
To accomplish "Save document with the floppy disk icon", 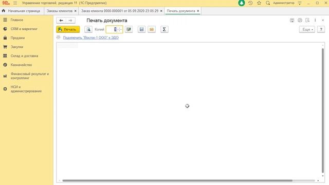I will click(142, 29).
